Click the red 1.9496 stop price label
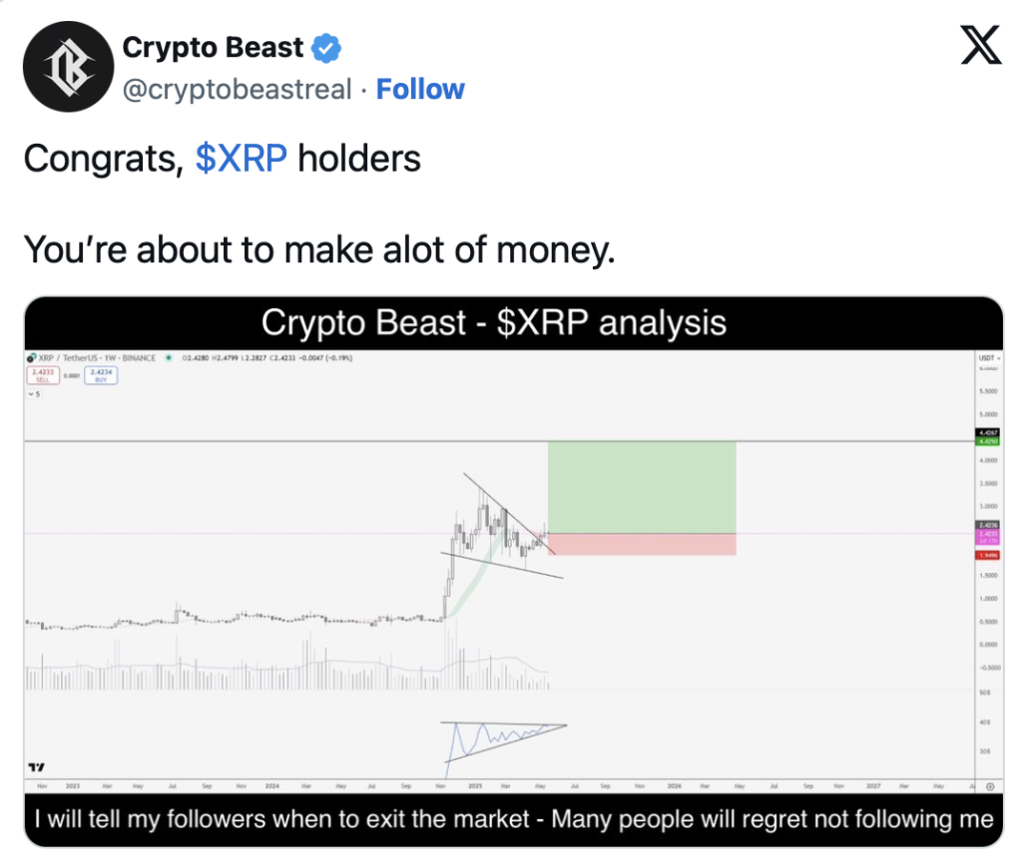Image resolution: width=1022 pixels, height=862 pixels. pos(988,555)
